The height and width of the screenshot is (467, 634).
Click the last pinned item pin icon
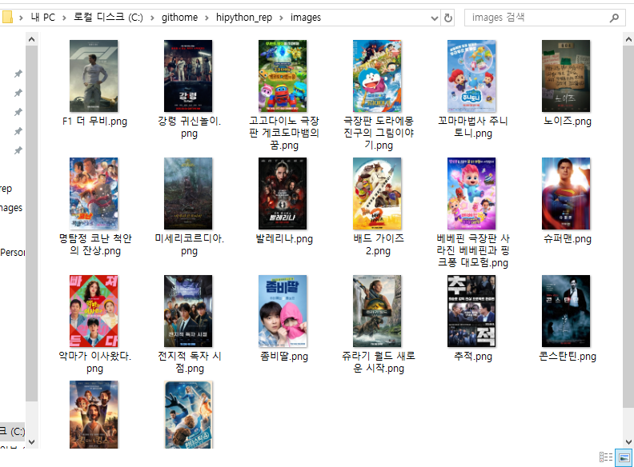tap(18, 150)
